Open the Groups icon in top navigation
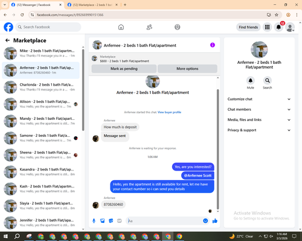This screenshot has width=302, height=241. (178, 27)
